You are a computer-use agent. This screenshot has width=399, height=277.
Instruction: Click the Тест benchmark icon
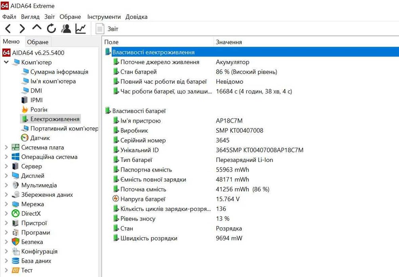coord(16,270)
